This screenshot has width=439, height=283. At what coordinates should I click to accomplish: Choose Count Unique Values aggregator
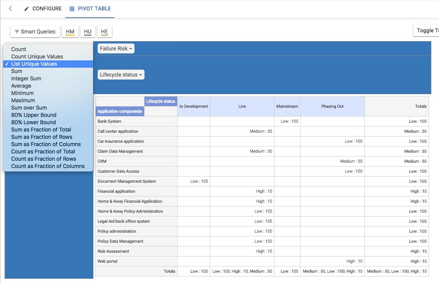click(37, 57)
